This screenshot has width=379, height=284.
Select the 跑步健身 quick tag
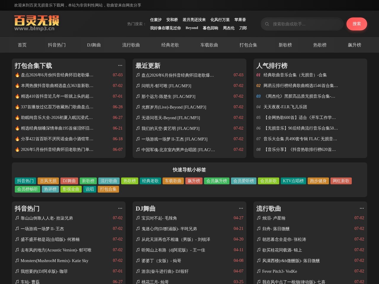tap(318, 181)
